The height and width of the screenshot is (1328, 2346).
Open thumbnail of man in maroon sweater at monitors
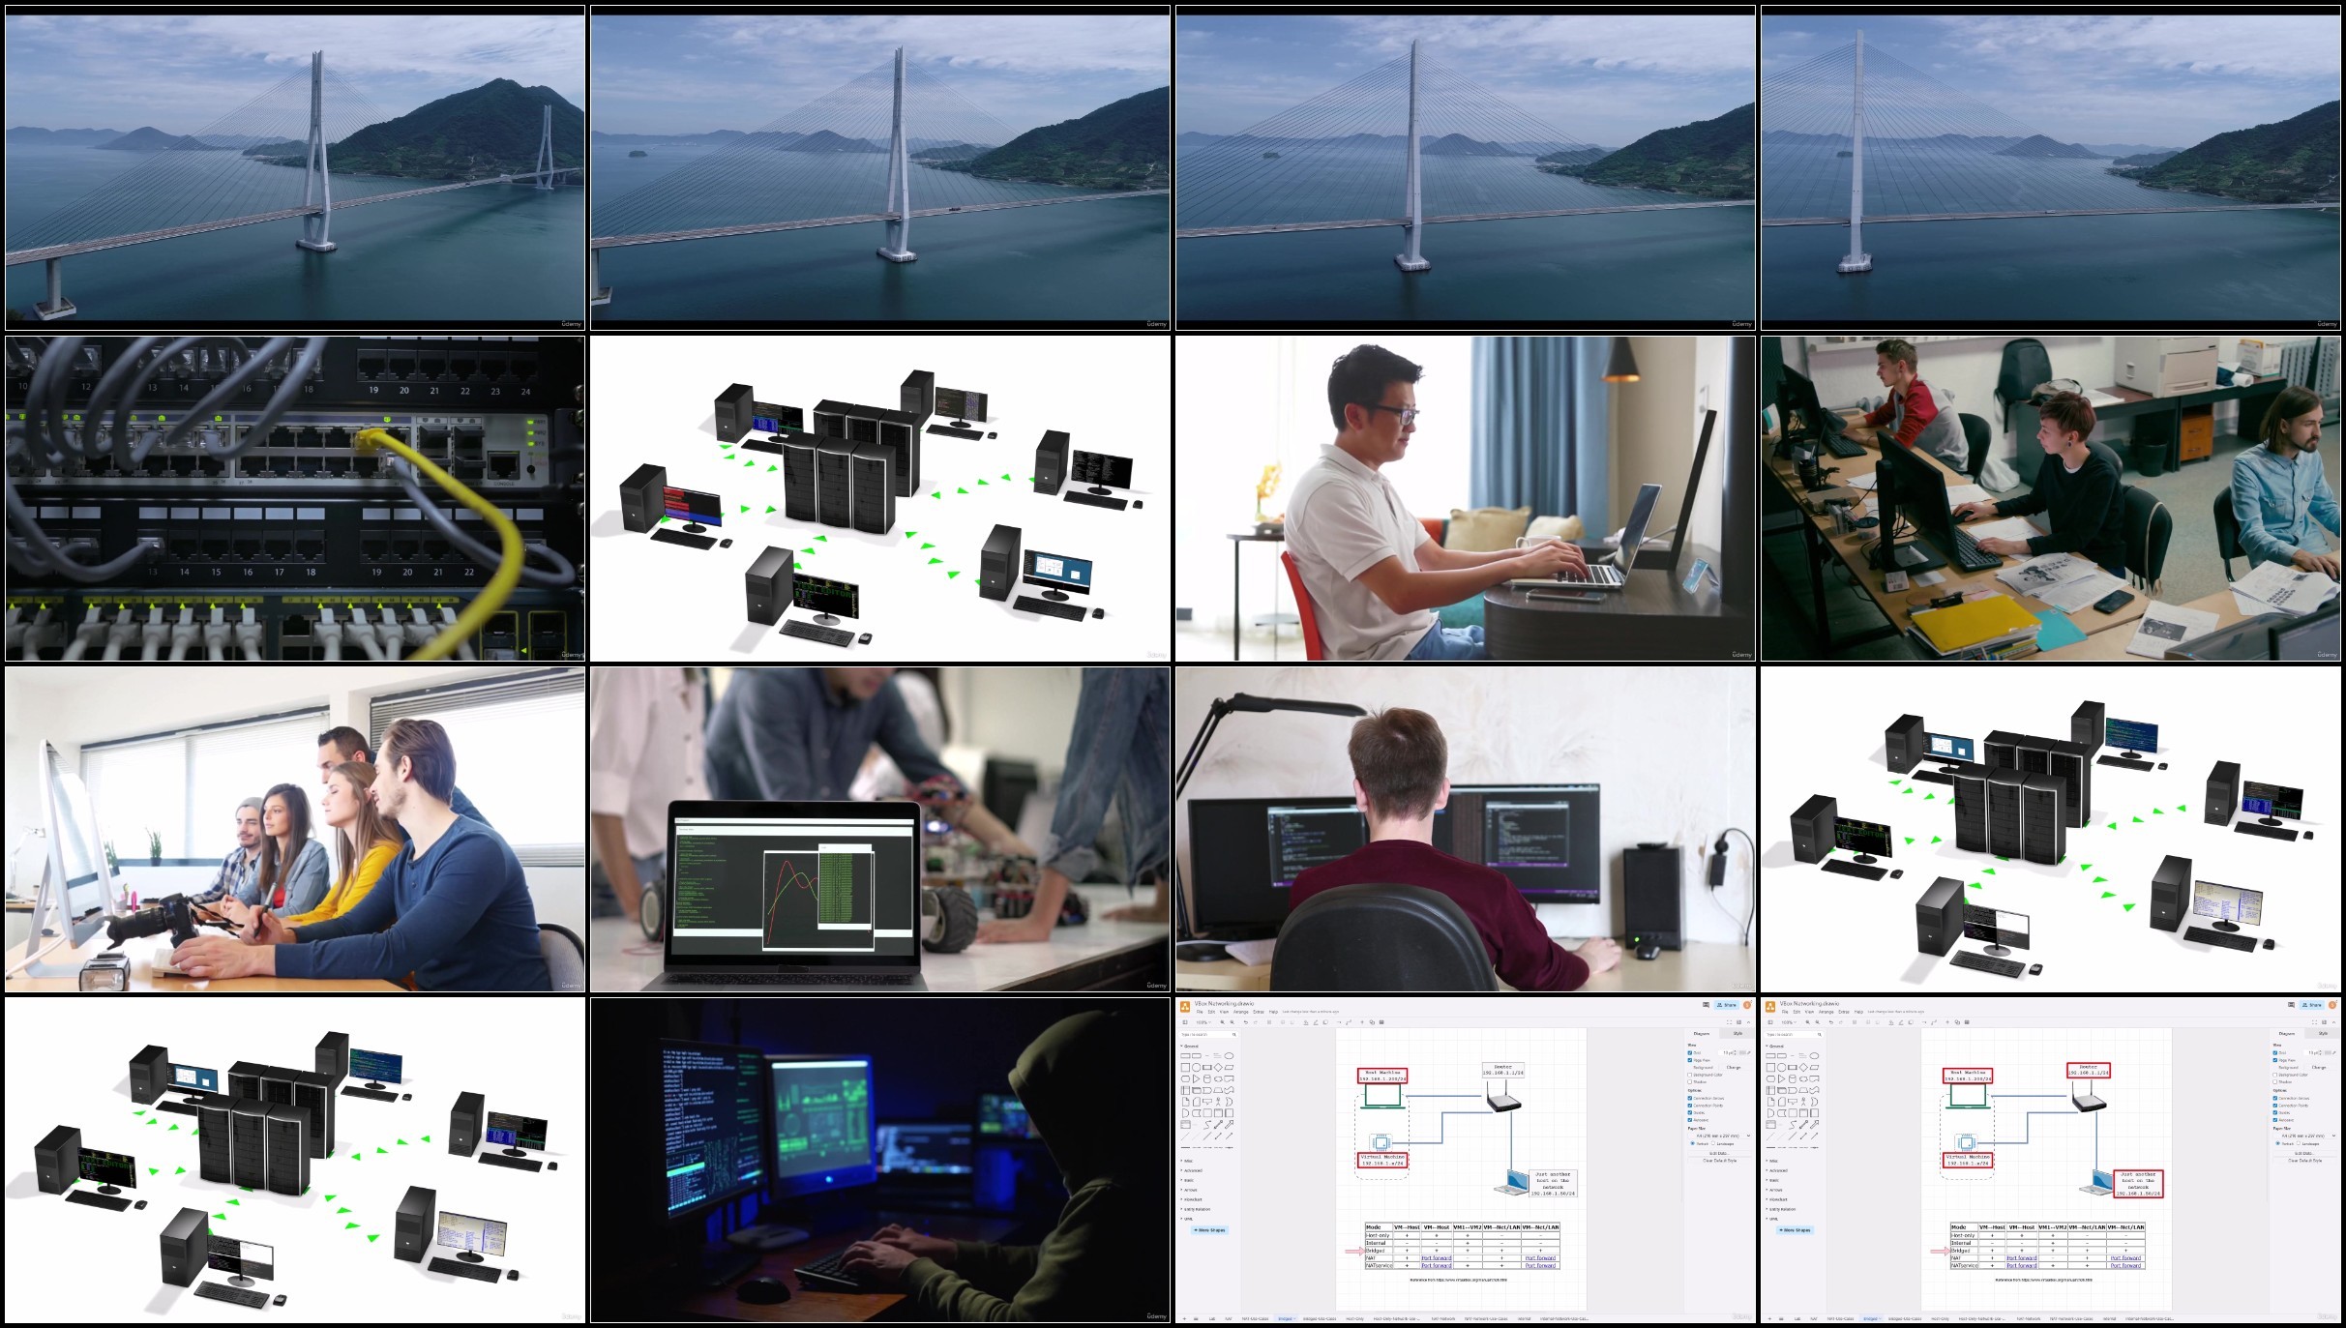(1466, 829)
